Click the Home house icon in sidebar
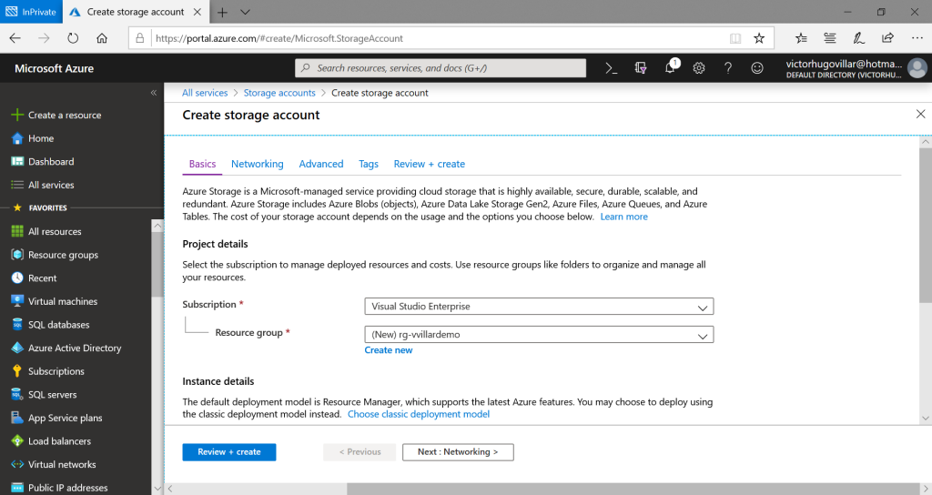This screenshot has width=932, height=495. 17,138
